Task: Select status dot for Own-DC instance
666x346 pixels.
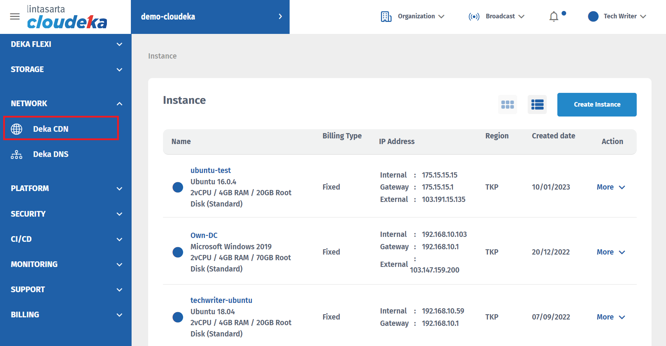Action: click(178, 252)
